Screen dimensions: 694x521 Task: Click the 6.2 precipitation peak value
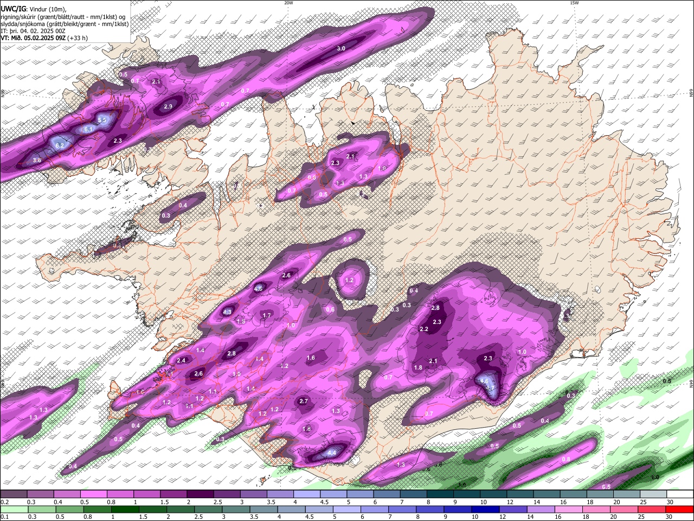coord(60,145)
